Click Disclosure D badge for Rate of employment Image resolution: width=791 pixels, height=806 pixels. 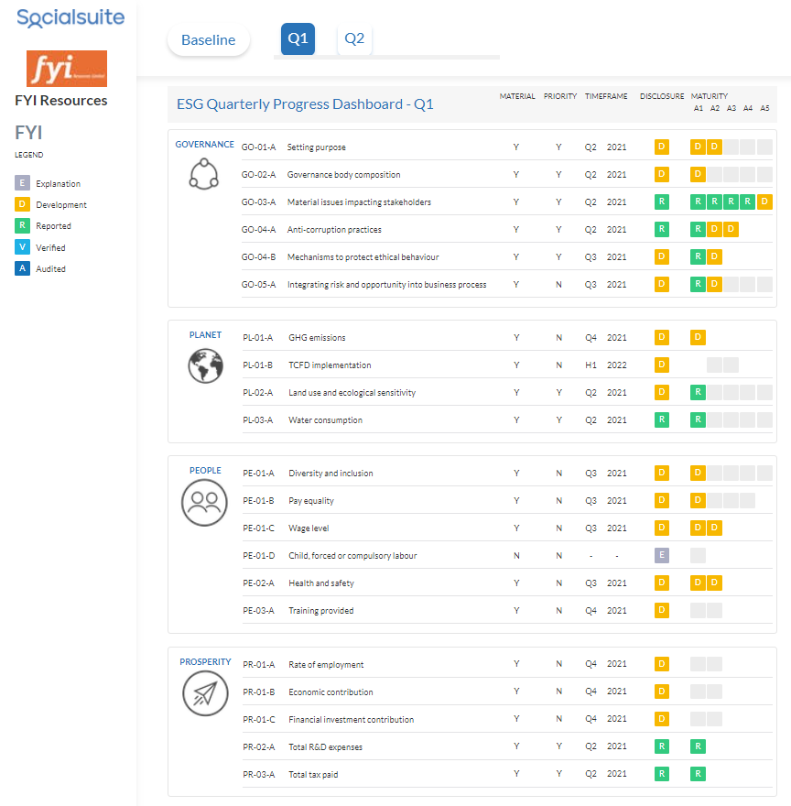coord(662,664)
